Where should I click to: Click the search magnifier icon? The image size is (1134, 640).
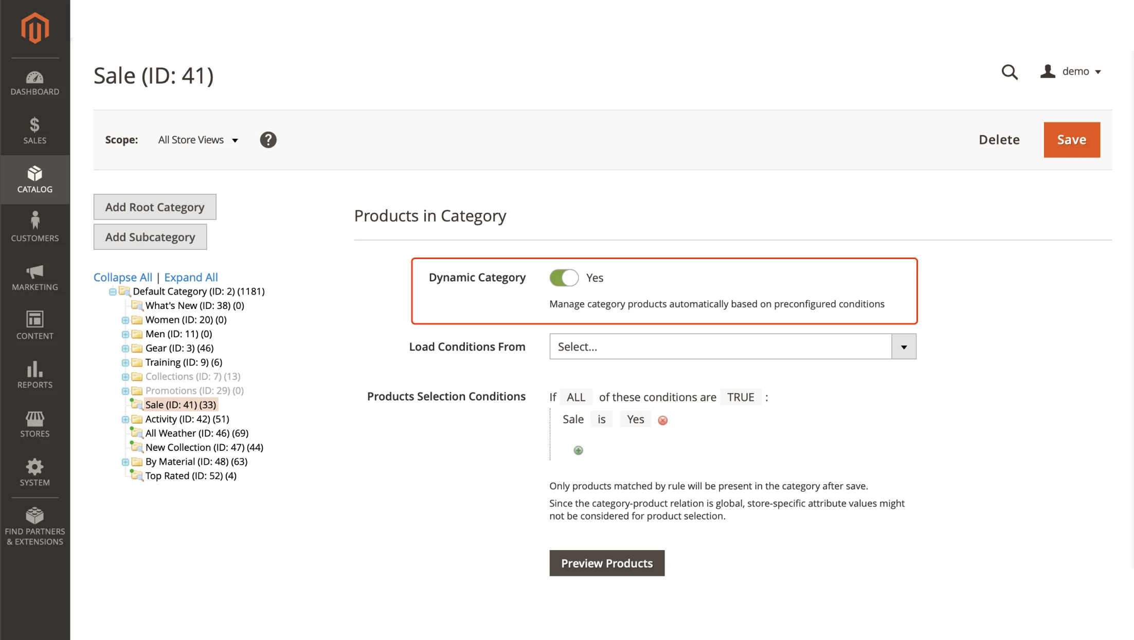(1009, 72)
